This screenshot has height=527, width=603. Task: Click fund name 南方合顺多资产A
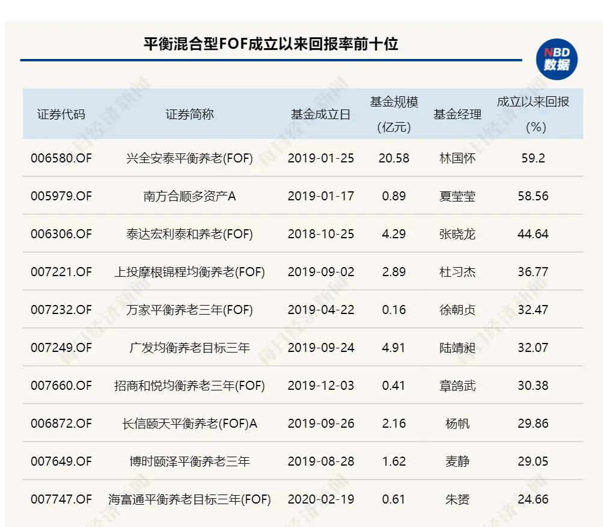pos(190,197)
